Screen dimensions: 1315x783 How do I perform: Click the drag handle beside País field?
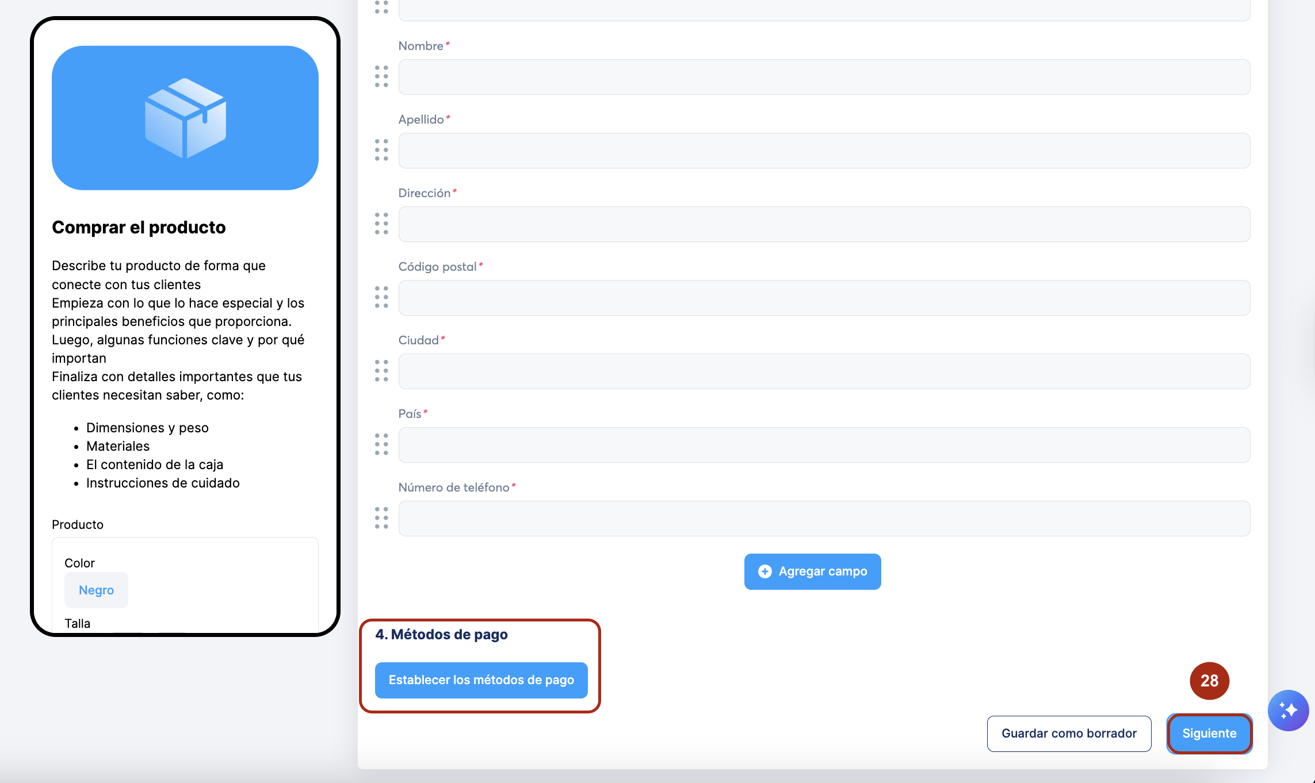pyautogui.click(x=381, y=444)
